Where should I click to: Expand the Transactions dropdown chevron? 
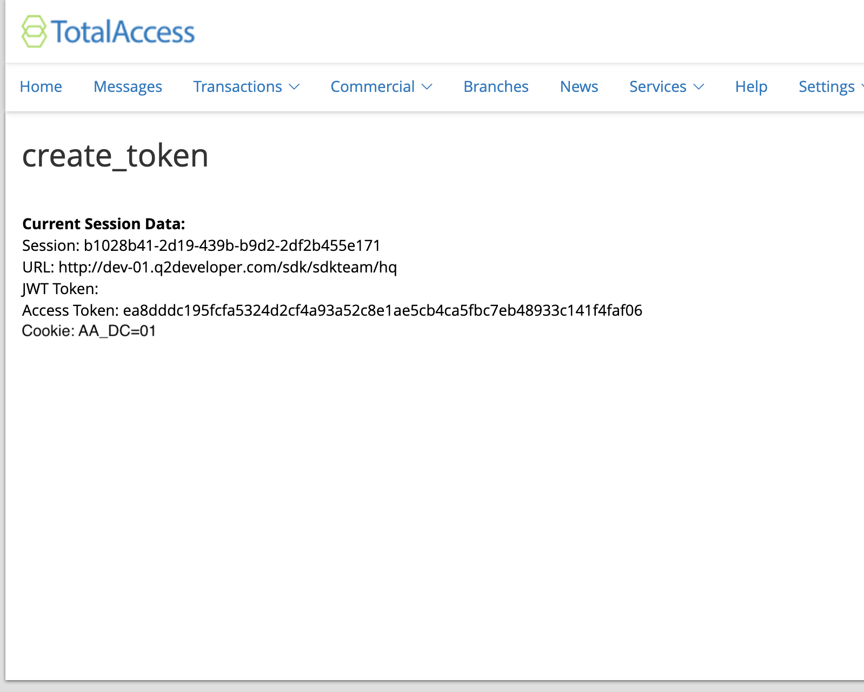coord(294,87)
